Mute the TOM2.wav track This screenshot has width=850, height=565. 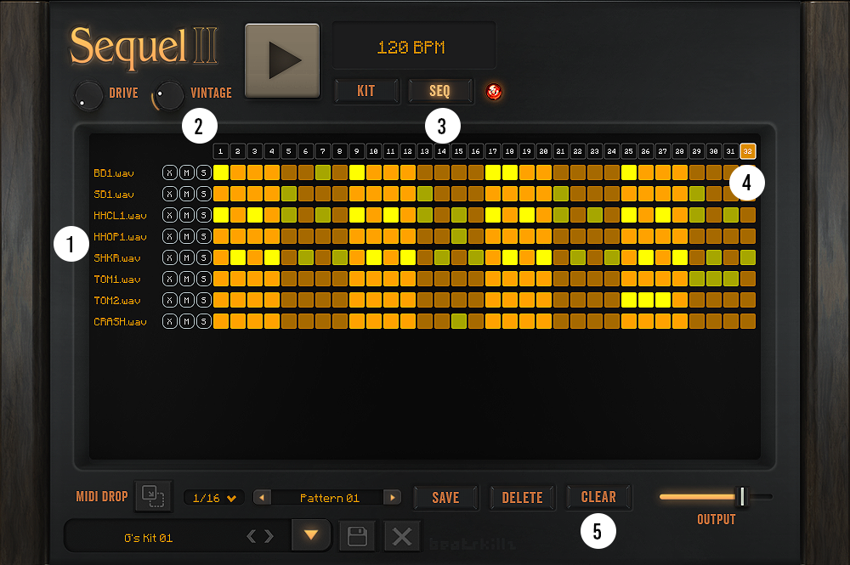pyautogui.click(x=186, y=300)
